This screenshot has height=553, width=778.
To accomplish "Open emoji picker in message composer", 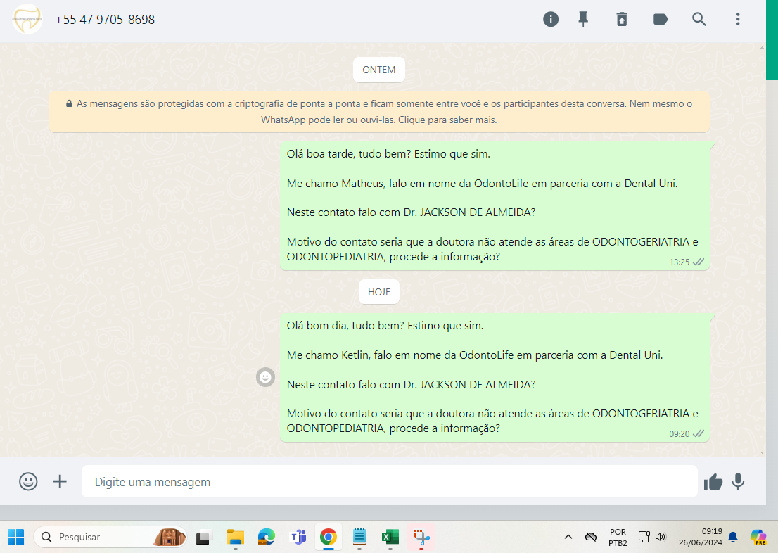I will point(28,481).
